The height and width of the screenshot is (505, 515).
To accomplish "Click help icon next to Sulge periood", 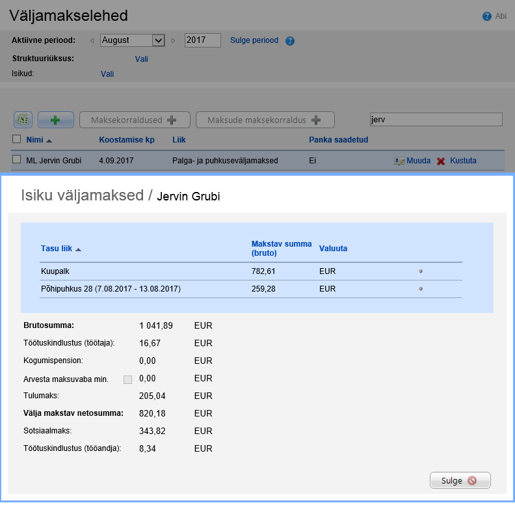I will pyautogui.click(x=290, y=41).
